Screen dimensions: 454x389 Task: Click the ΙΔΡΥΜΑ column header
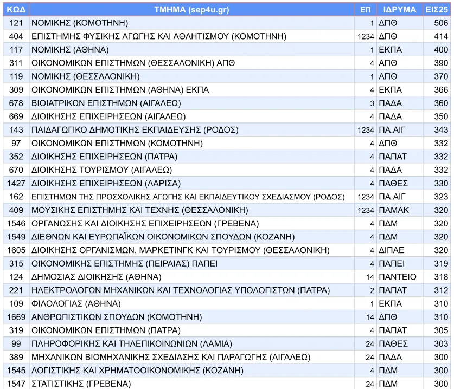pos(400,9)
